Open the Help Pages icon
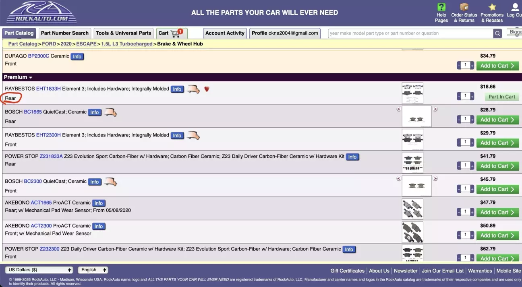The height and width of the screenshot is (287, 522). coord(441,8)
